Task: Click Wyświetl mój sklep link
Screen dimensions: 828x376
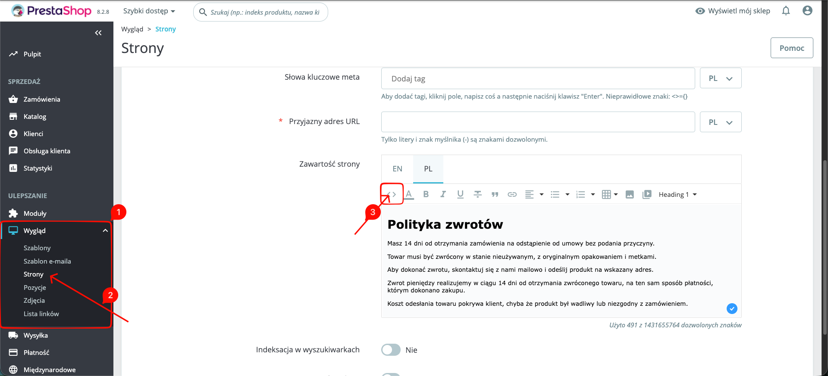Action: click(733, 11)
